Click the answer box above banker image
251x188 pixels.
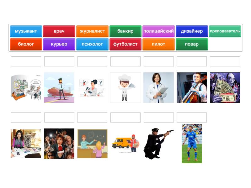[x=225, y=61]
